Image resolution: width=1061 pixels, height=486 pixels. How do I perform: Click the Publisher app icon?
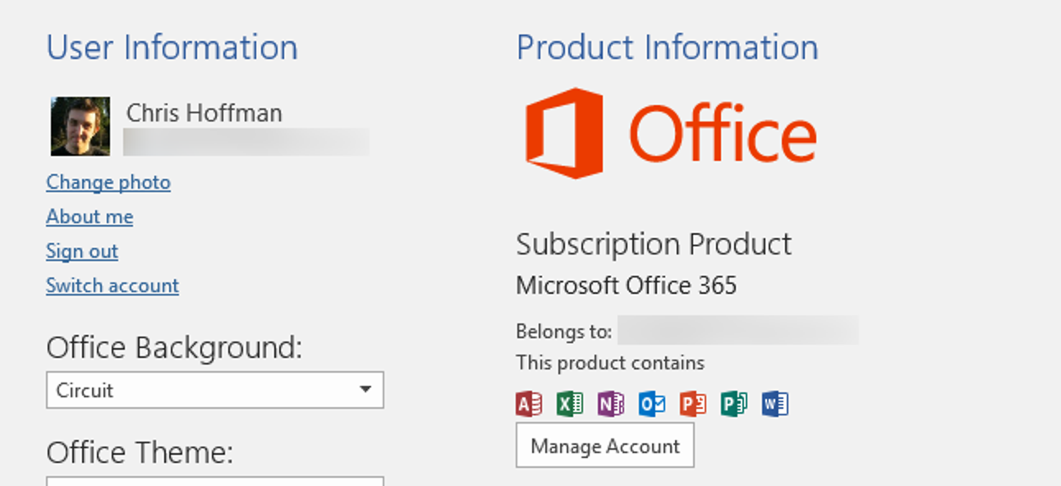click(x=734, y=404)
